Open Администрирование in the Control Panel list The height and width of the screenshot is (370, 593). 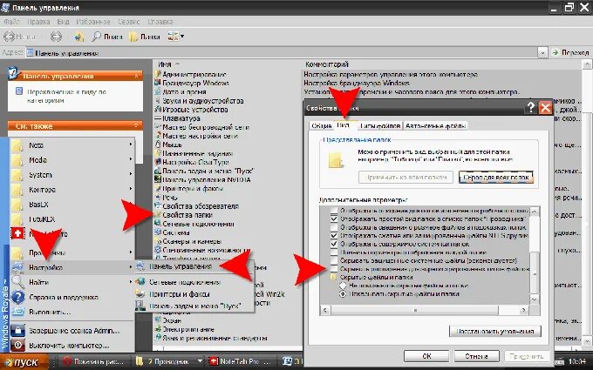[194, 74]
